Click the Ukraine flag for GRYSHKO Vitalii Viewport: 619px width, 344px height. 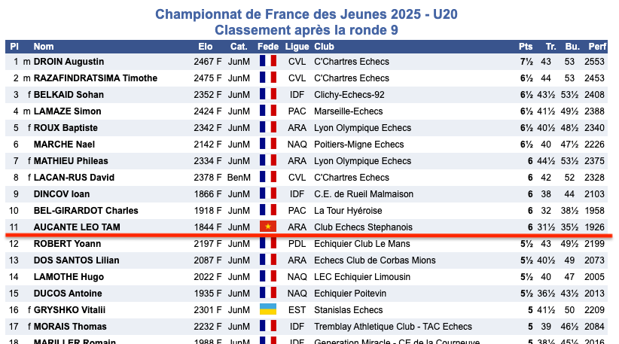coord(268,309)
